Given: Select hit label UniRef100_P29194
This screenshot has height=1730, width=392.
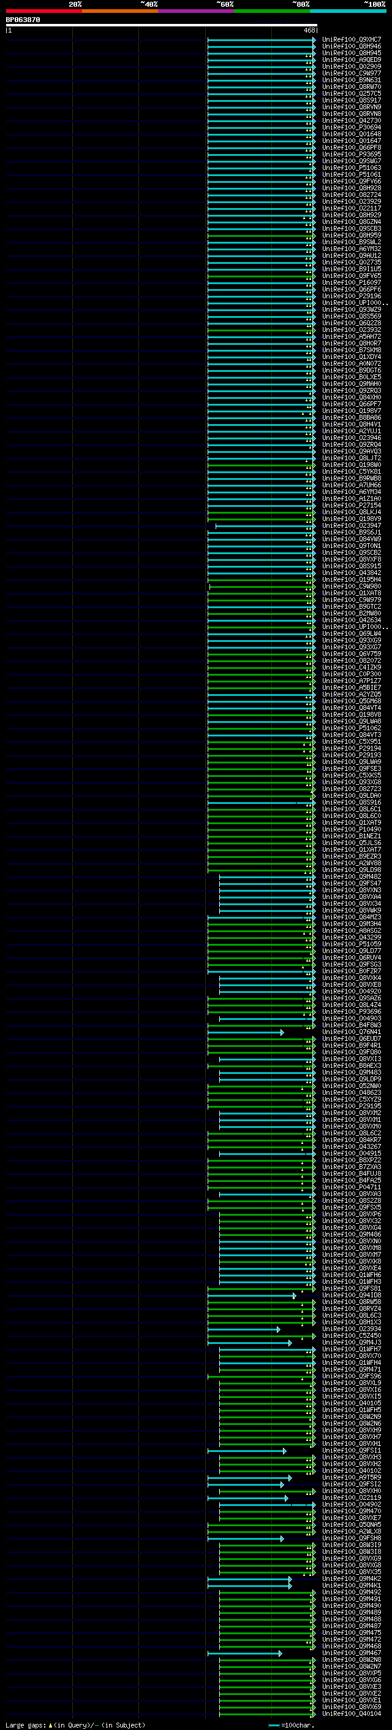Looking at the screenshot, I should point(351,748).
